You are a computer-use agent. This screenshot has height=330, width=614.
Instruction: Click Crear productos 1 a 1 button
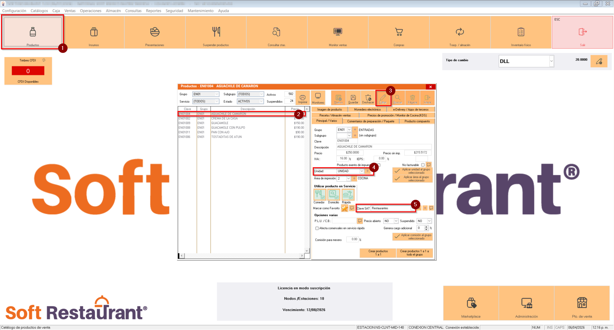[x=378, y=253]
